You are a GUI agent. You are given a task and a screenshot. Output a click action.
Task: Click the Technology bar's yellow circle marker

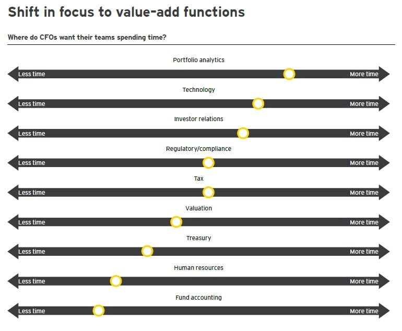coord(258,103)
